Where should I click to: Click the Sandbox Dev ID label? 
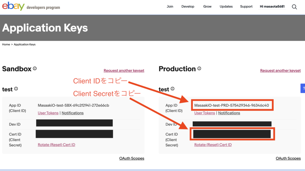tap(15, 124)
